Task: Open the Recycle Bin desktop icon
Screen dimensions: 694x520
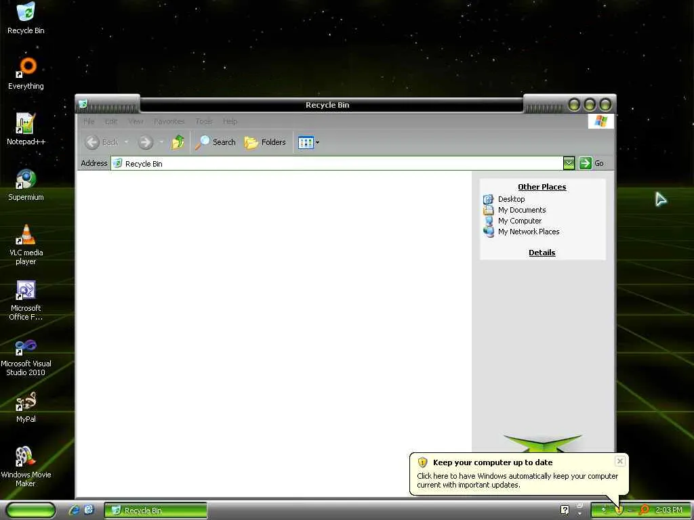Action: (26, 18)
